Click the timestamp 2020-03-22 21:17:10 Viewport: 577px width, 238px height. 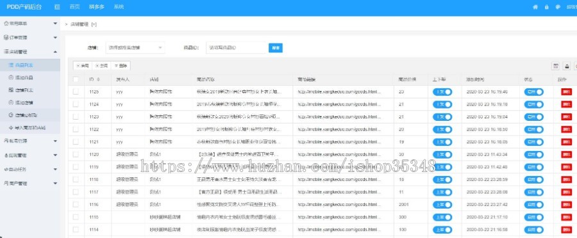point(487,217)
